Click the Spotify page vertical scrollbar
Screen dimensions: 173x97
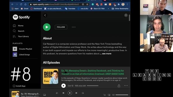pos(129,18)
